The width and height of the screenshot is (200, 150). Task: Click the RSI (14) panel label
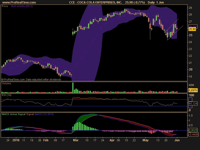(6, 95)
